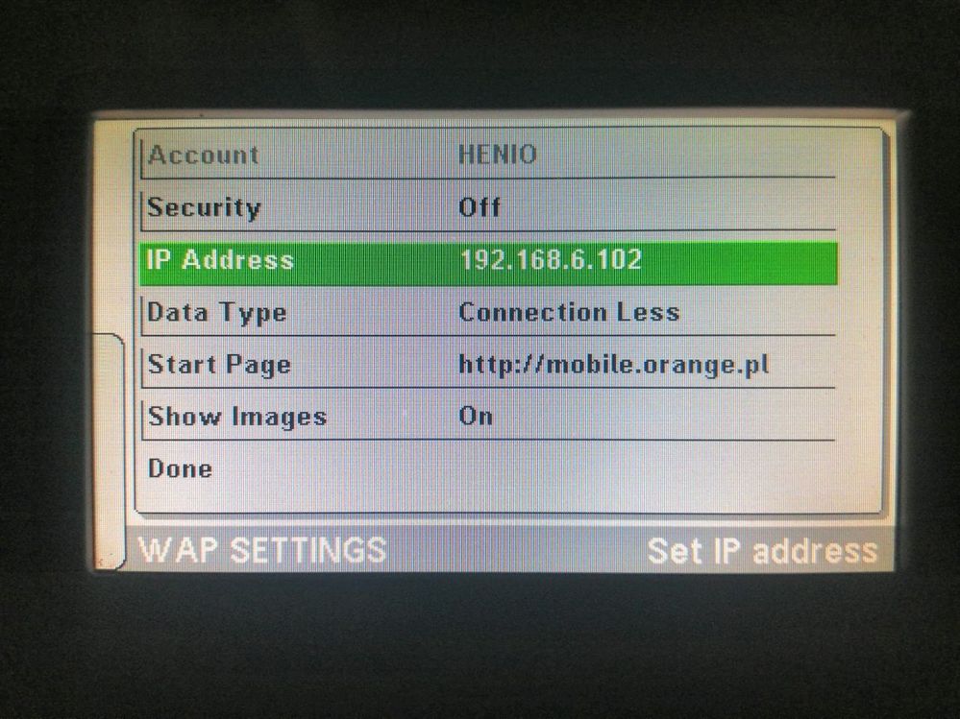Select the Security menu entry
This screenshot has height=719, width=960.
pyautogui.click(x=204, y=208)
